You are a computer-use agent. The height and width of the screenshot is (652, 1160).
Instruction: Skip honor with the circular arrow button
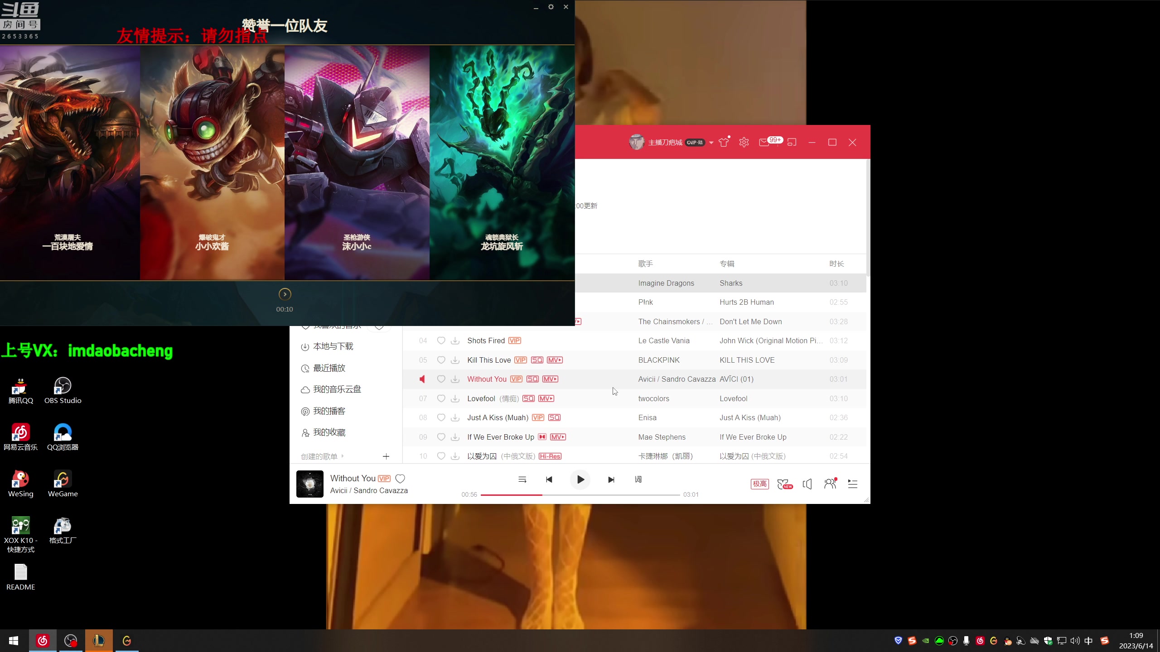pos(285,294)
